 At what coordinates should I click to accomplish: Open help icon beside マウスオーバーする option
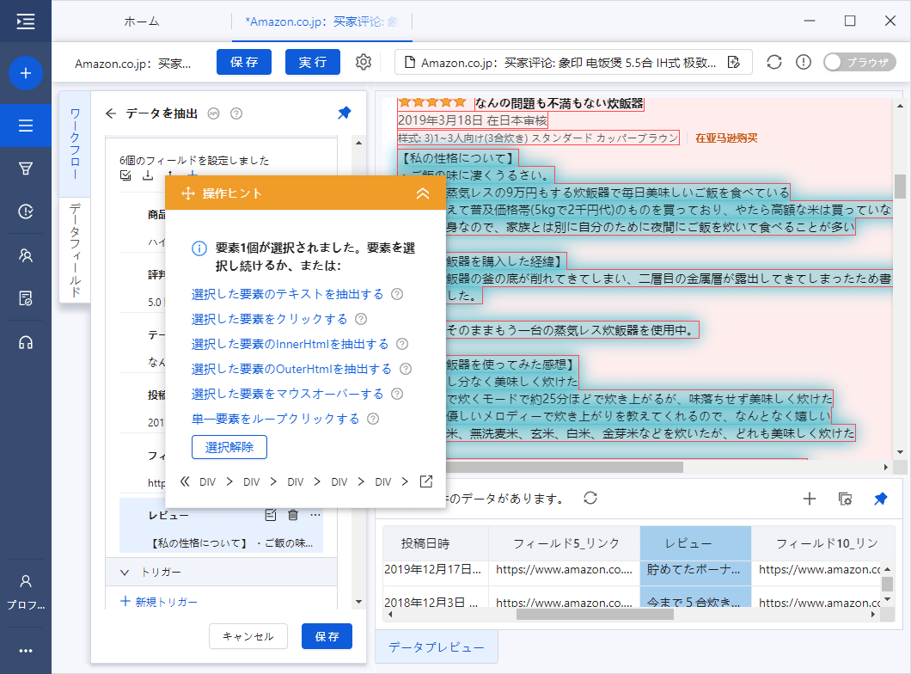(397, 394)
